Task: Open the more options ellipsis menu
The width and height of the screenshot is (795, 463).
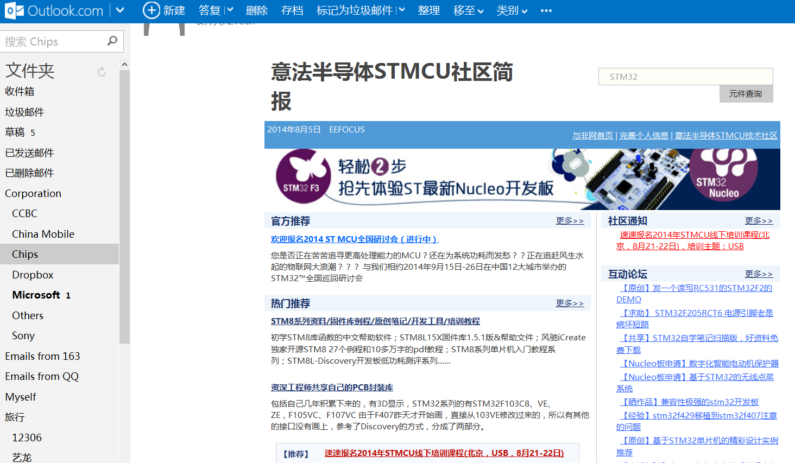Action: pyautogui.click(x=546, y=10)
